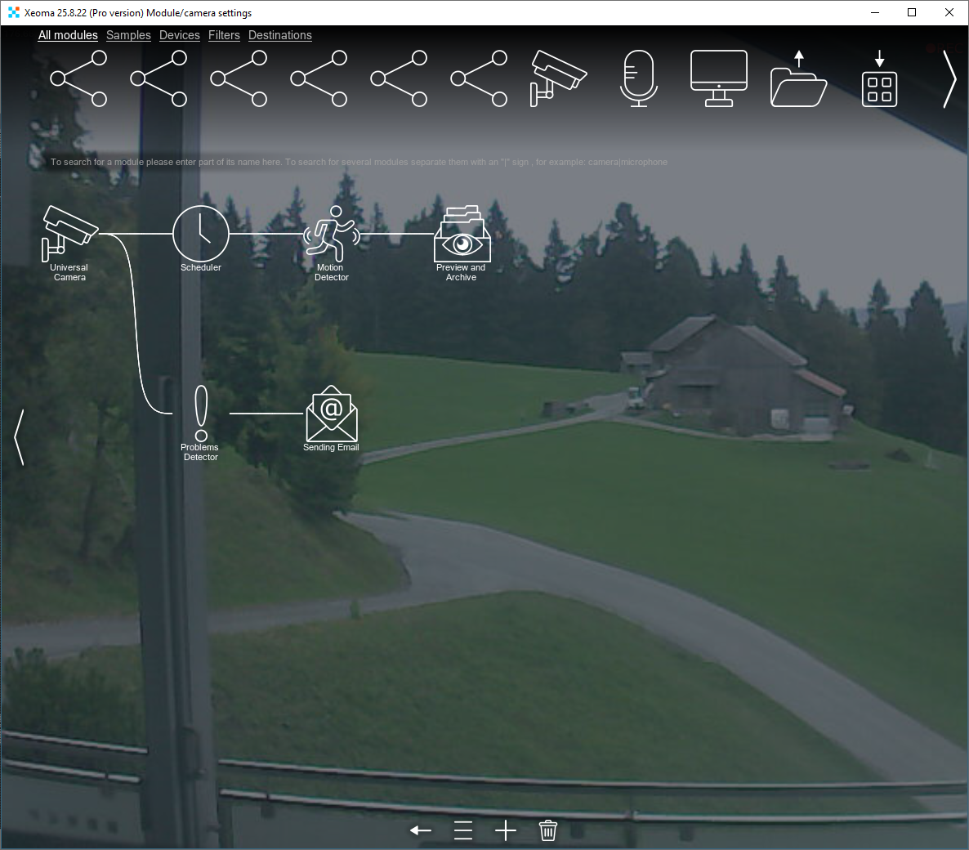Switch to the Samples tab
The image size is (969, 850).
click(x=128, y=35)
